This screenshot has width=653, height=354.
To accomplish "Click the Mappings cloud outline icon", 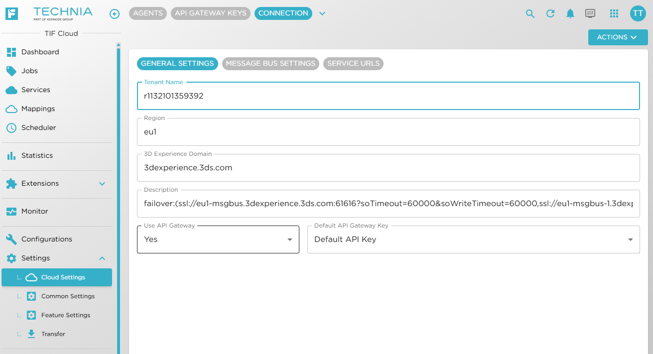I will [11, 109].
